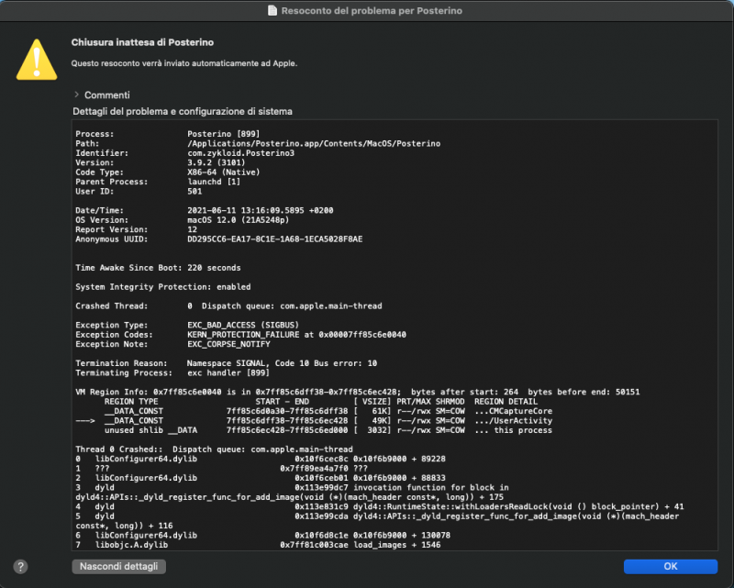Image resolution: width=734 pixels, height=588 pixels.
Task: Click the 'Dettagli del problema e configurazione' label
Action: pos(183,111)
